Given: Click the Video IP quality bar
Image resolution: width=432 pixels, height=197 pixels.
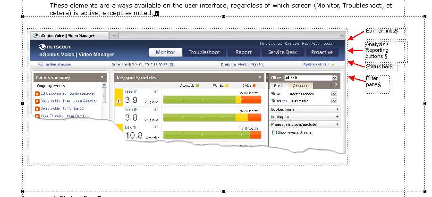Looking at the screenshot, I should click(x=212, y=99).
